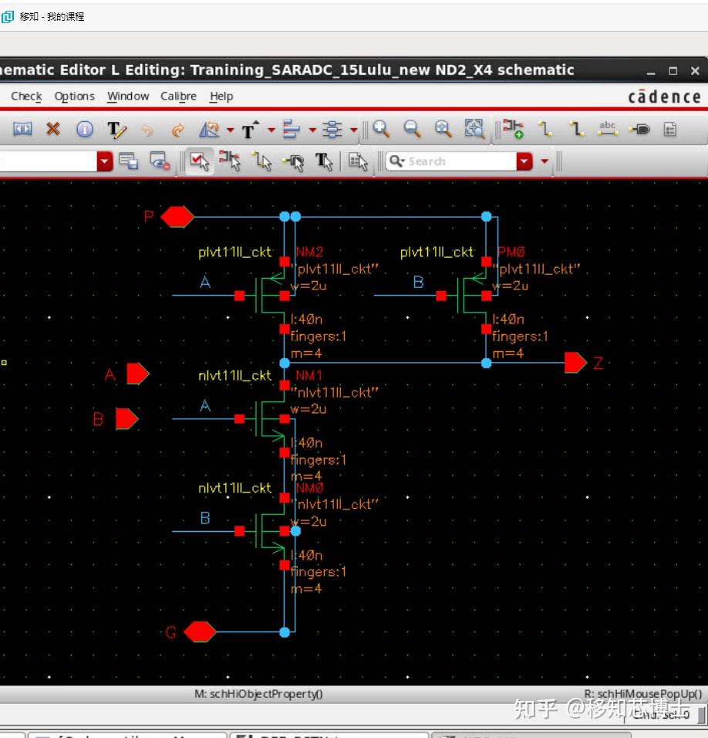The width and height of the screenshot is (708, 738).
Task: Toggle the select-all filter (checkmark) button
Action: [x=199, y=161]
